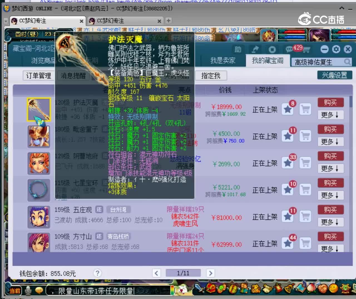Expand 更多 on the ¥62999.00 row

point(330,248)
